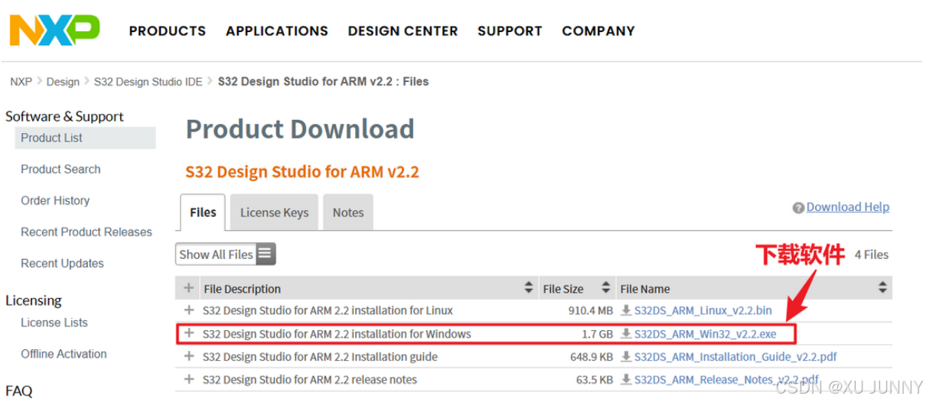Click the '4 Files' count text
The height and width of the screenshot is (402, 926).
tap(872, 254)
